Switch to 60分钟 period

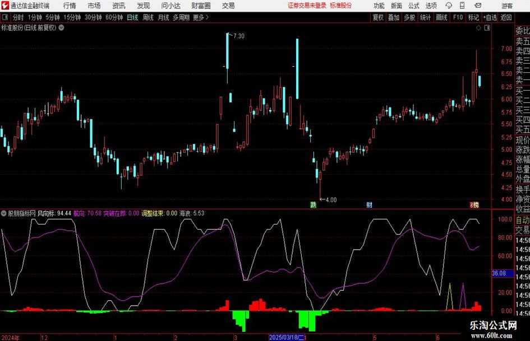pyautogui.click(x=114, y=17)
